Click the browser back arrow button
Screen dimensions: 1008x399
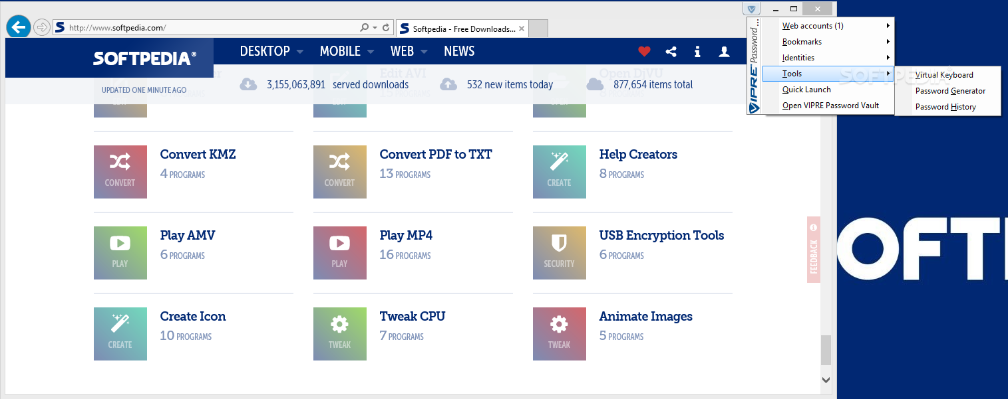19,27
